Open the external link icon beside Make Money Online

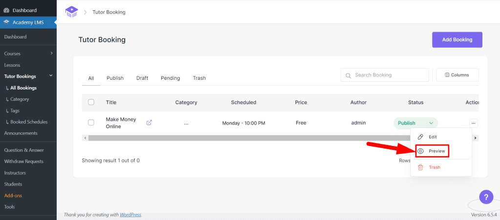[149, 122]
